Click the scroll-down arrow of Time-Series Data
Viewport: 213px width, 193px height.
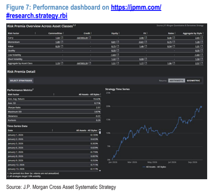pos(100,170)
